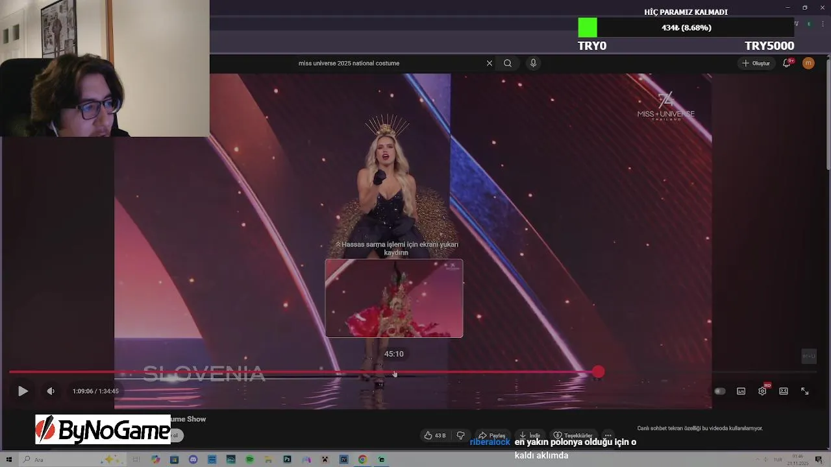Switch to Chrome in the taskbar
Image resolution: width=831 pixels, height=467 pixels.
point(362,459)
